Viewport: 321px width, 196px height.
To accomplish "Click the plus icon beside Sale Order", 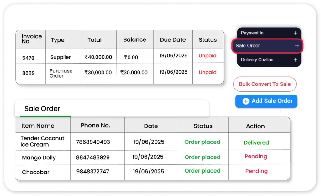I will coord(297,46).
